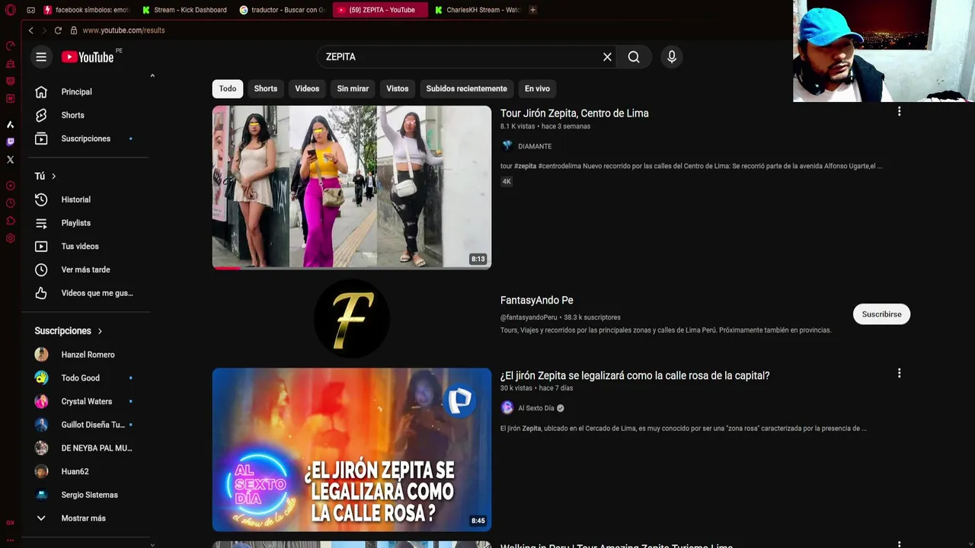Start voice search with the microphone icon

[671, 57]
